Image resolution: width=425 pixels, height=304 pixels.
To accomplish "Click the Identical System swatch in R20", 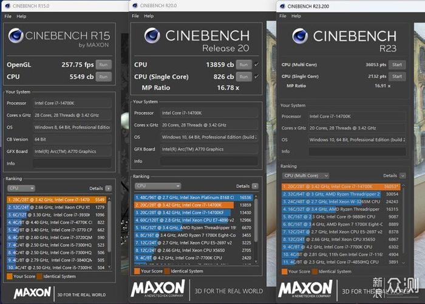I will [167, 271].
